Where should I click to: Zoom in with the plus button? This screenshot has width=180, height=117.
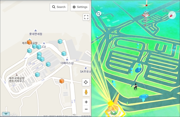pos(86,102)
